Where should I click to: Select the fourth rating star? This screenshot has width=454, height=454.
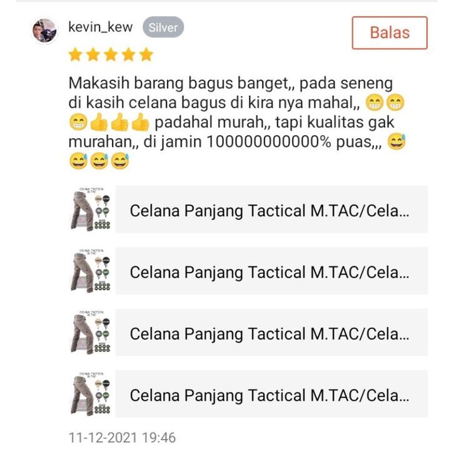click(129, 54)
